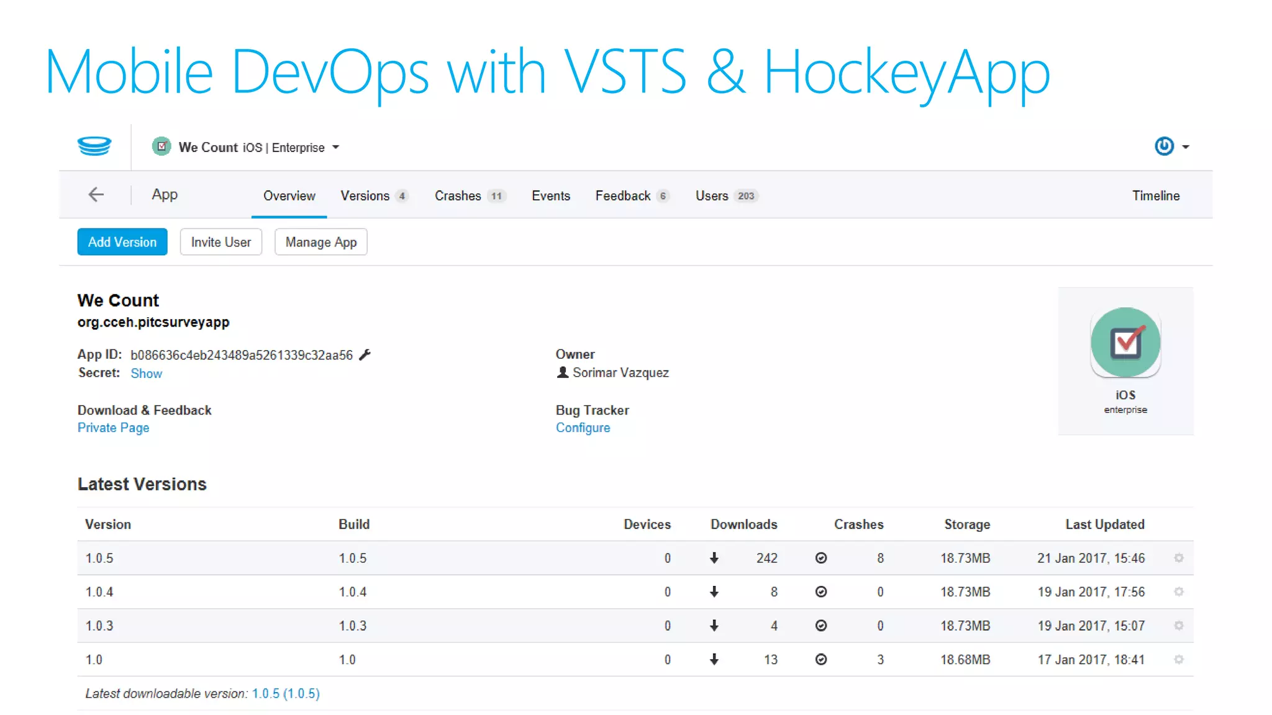The width and height of the screenshot is (1272, 715).
Task: Click owner name Sorimar Vazquez
Action: [x=620, y=372]
